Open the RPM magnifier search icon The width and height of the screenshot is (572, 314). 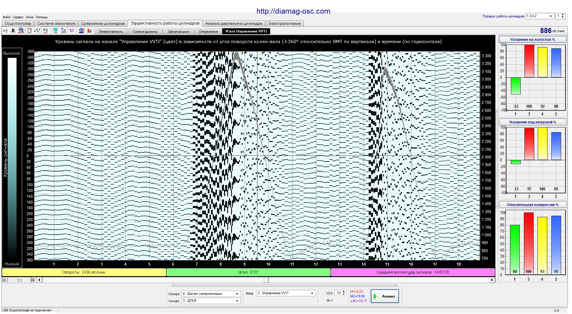[21, 30]
